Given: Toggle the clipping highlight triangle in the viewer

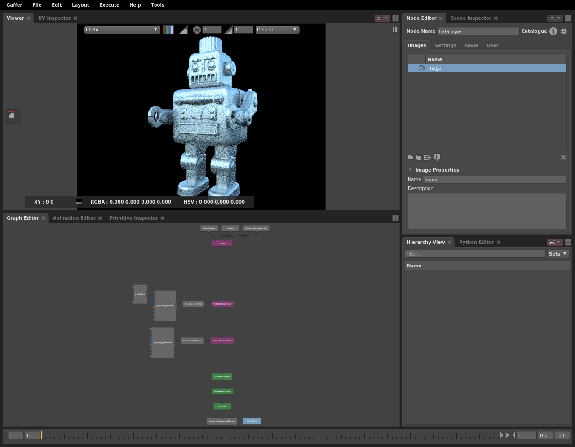Looking at the screenshot, I should pyautogui.click(x=183, y=30).
